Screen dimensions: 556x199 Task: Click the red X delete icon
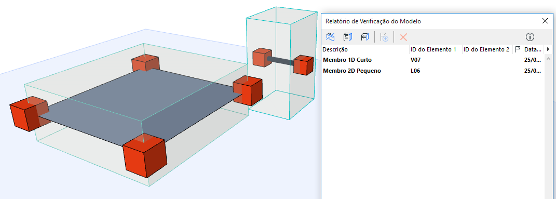click(403, 37)
